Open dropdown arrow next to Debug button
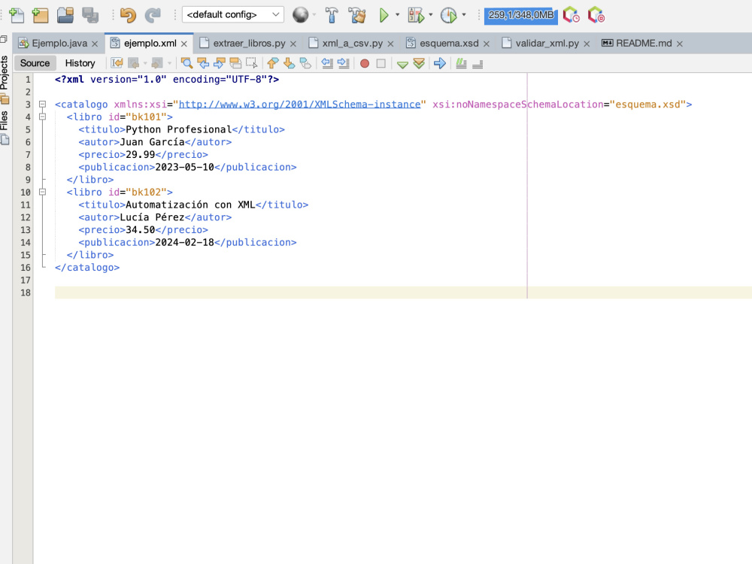The image size is (752, 564). (x=431, y=15)
